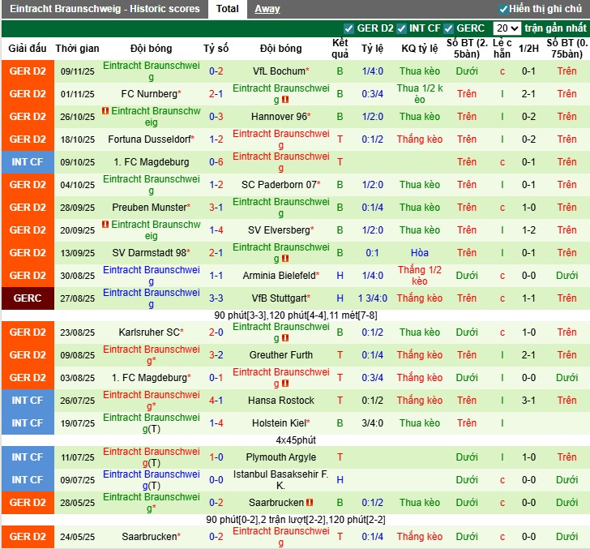
Task: Click SV Darmstadt 98 team name
Action: pos(151,253)
